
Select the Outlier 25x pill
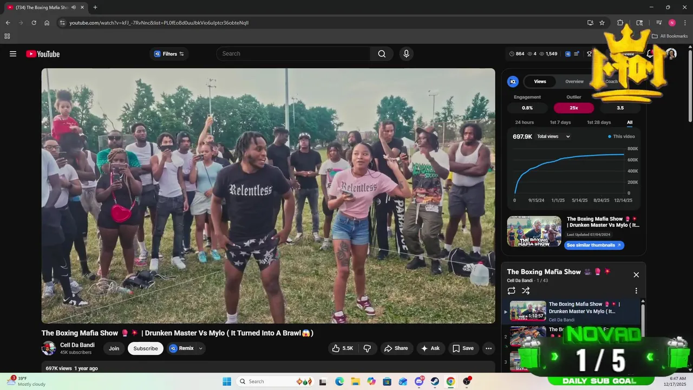pyautogui.click(x=574, y=108)
